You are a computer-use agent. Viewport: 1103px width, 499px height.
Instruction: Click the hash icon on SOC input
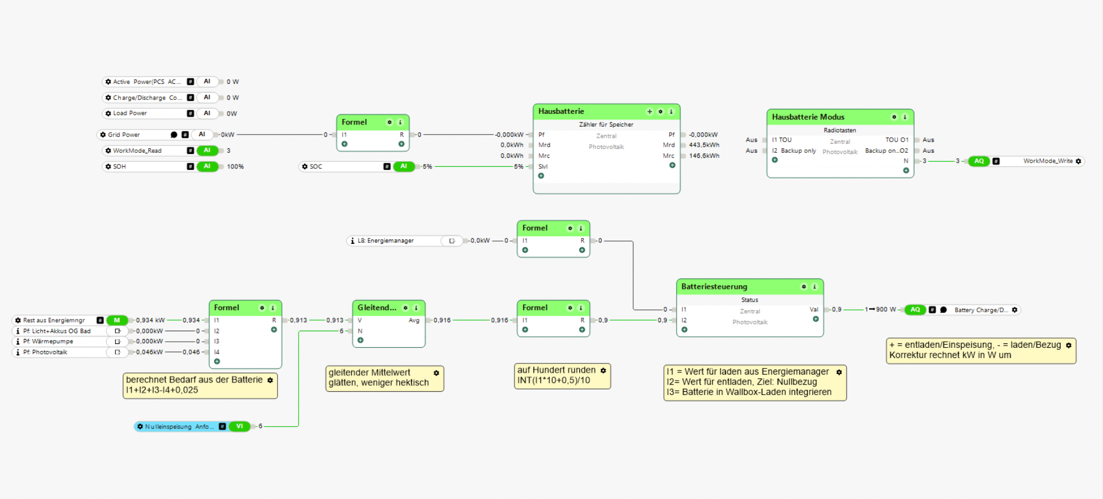click(387, 166)
